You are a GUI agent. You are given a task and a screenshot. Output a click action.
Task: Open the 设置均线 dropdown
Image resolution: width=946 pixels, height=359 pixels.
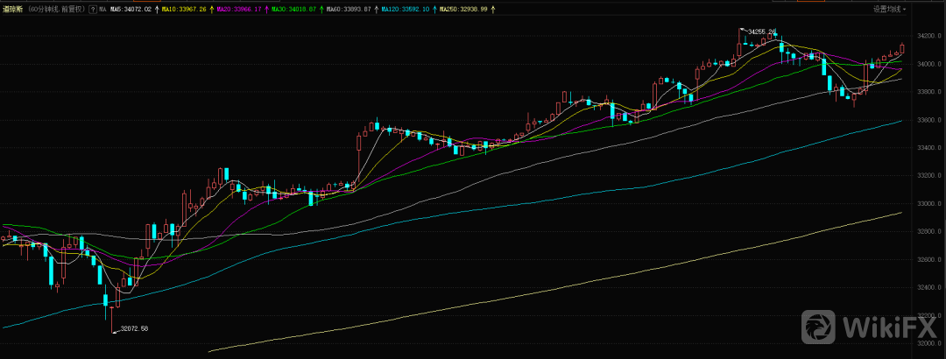pyautogui.click(x=890, y=9)
